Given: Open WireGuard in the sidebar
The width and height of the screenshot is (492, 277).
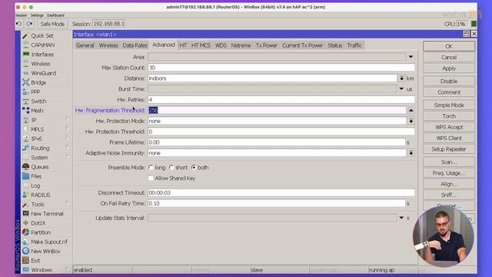Looking at the screenshot, I should pyautogui.click(x=43, y=73).
